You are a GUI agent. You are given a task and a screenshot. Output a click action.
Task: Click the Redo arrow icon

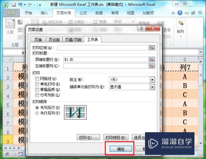(x=30, y=5)
